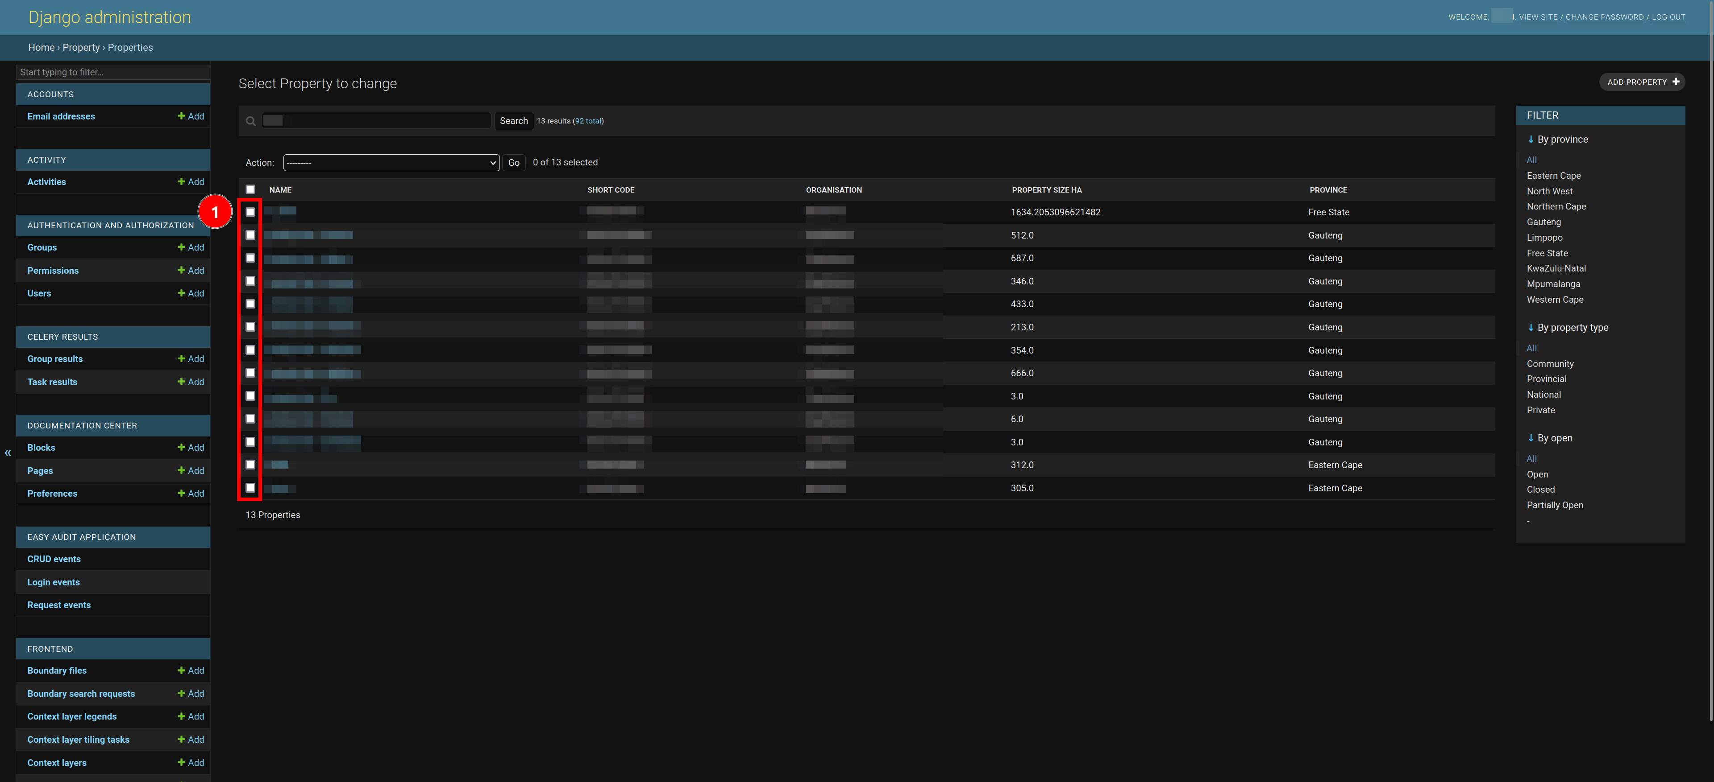Click the Add icon beside Permissions
This screenshot has width=1714, height=782.
(181, 271)
